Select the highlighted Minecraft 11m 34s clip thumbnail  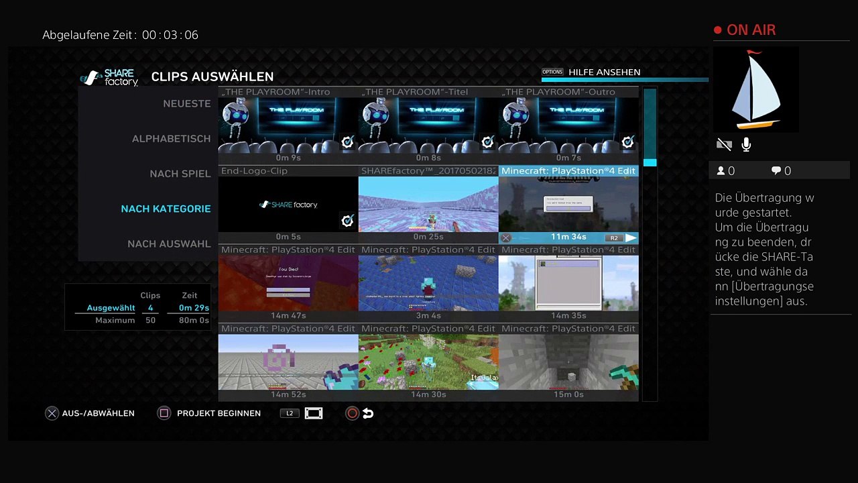[568, 204]
